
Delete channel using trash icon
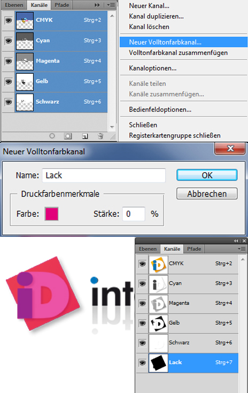[x=100, y=136]
